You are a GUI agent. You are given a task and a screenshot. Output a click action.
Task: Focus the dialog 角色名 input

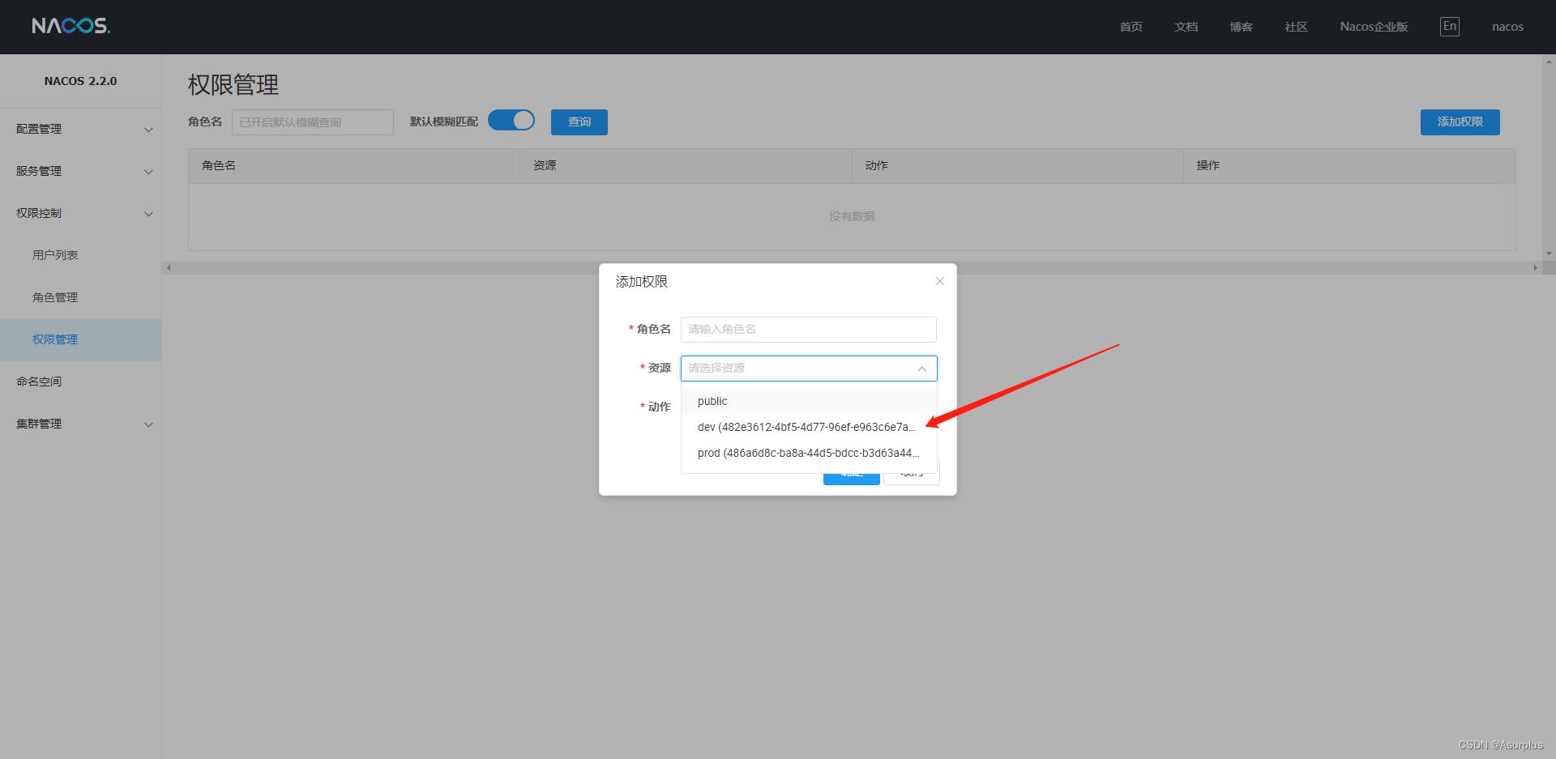coord(809,330)
